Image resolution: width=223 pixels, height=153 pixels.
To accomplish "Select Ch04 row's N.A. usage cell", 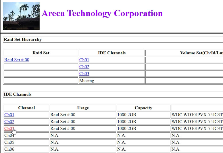I will coord(83,135).
